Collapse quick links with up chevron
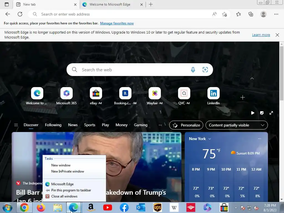Viewport: 284px width, 213px height. [252, 78]
